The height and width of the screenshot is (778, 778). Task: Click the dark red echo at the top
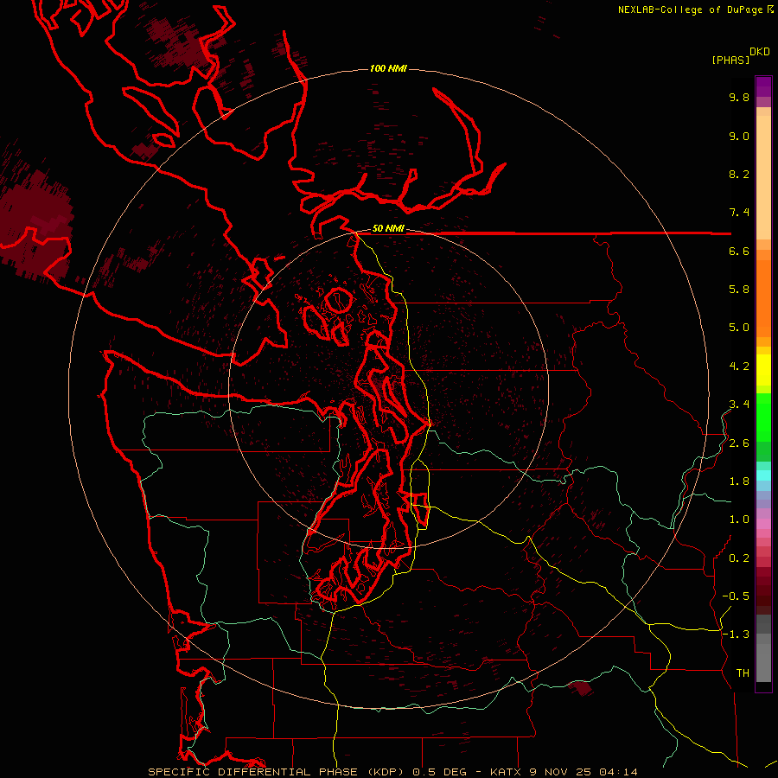(183, 42)
